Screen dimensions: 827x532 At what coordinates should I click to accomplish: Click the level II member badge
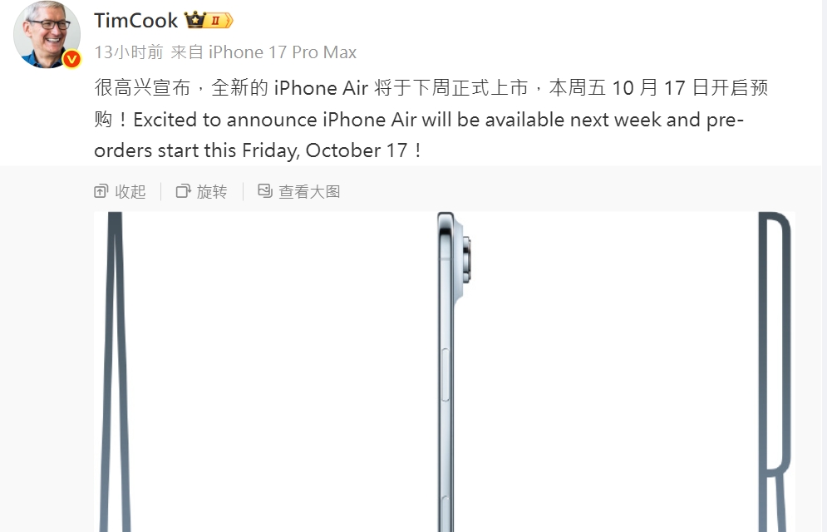(219, 21)
